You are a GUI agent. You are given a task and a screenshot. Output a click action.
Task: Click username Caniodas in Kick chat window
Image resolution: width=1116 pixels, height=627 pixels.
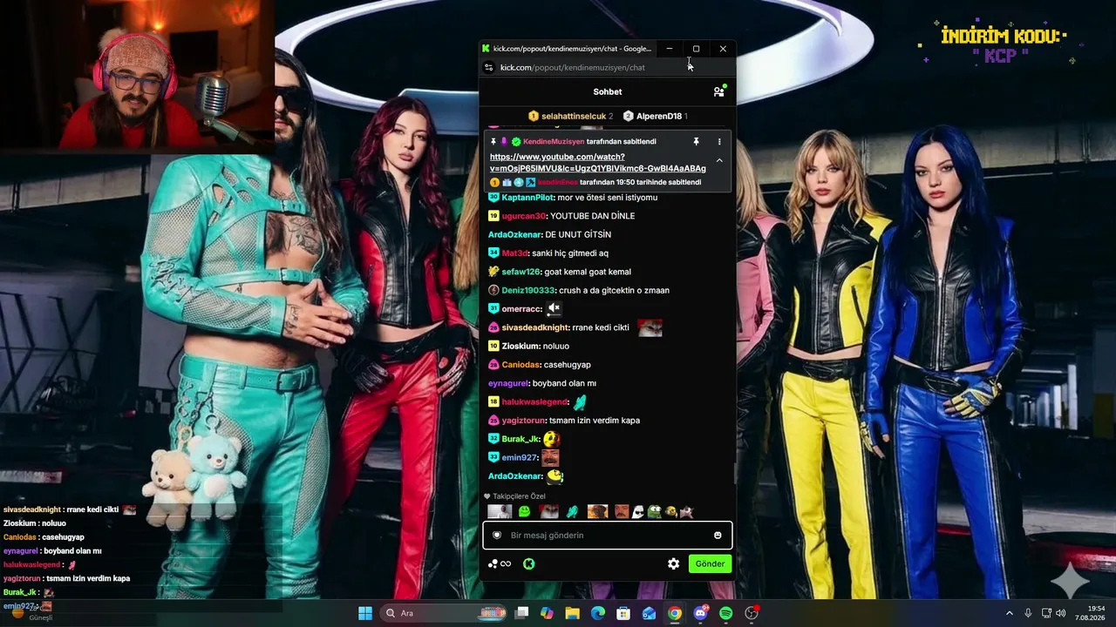[x=521, y=365]
